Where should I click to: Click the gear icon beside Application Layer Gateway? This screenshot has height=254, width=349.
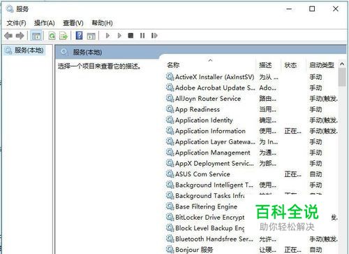click(x=170, y=141)
